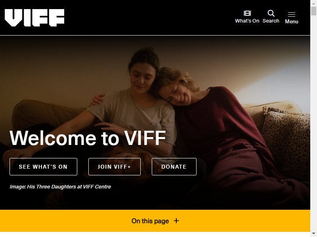Click the SEE WHAT'S ON button

[43, 167]
